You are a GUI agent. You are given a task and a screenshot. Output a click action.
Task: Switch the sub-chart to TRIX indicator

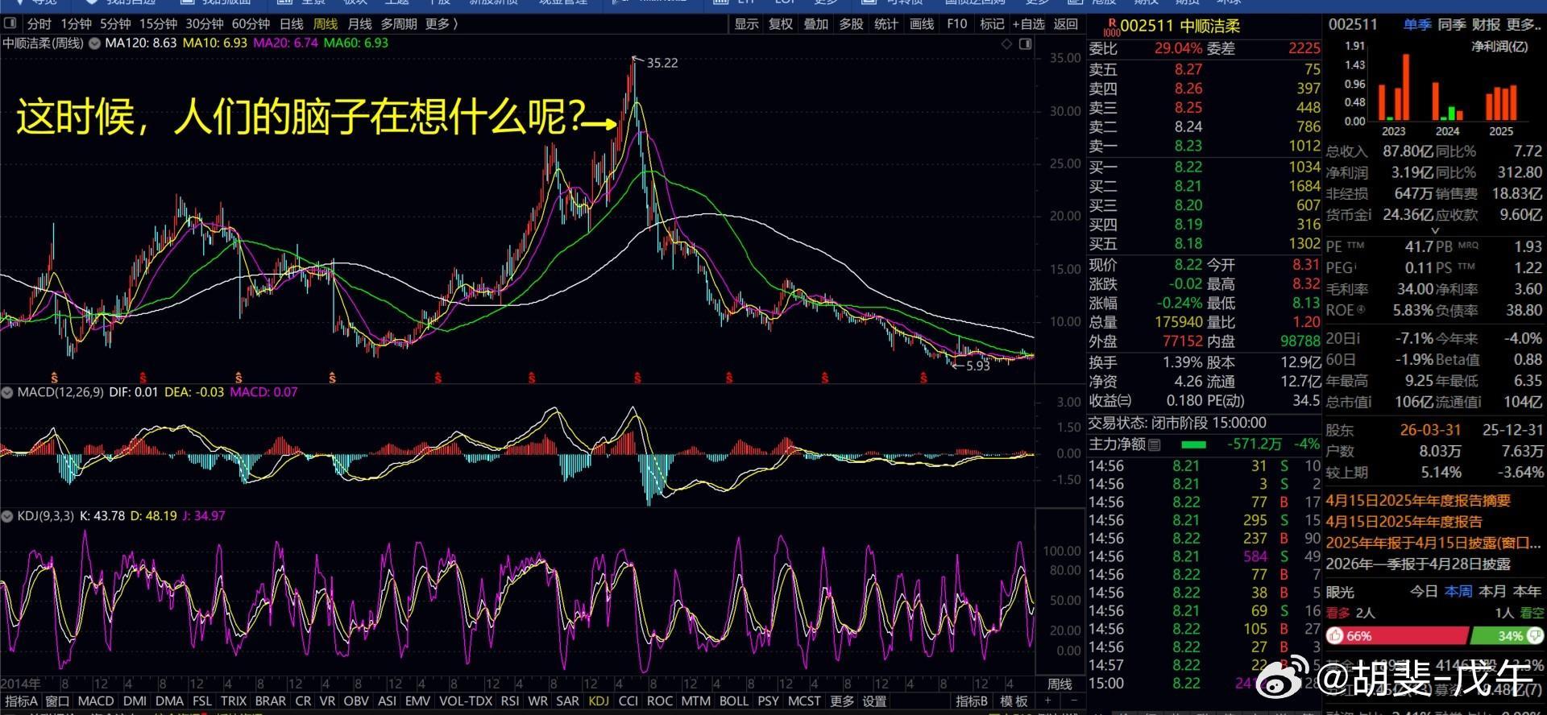[234, 701]
